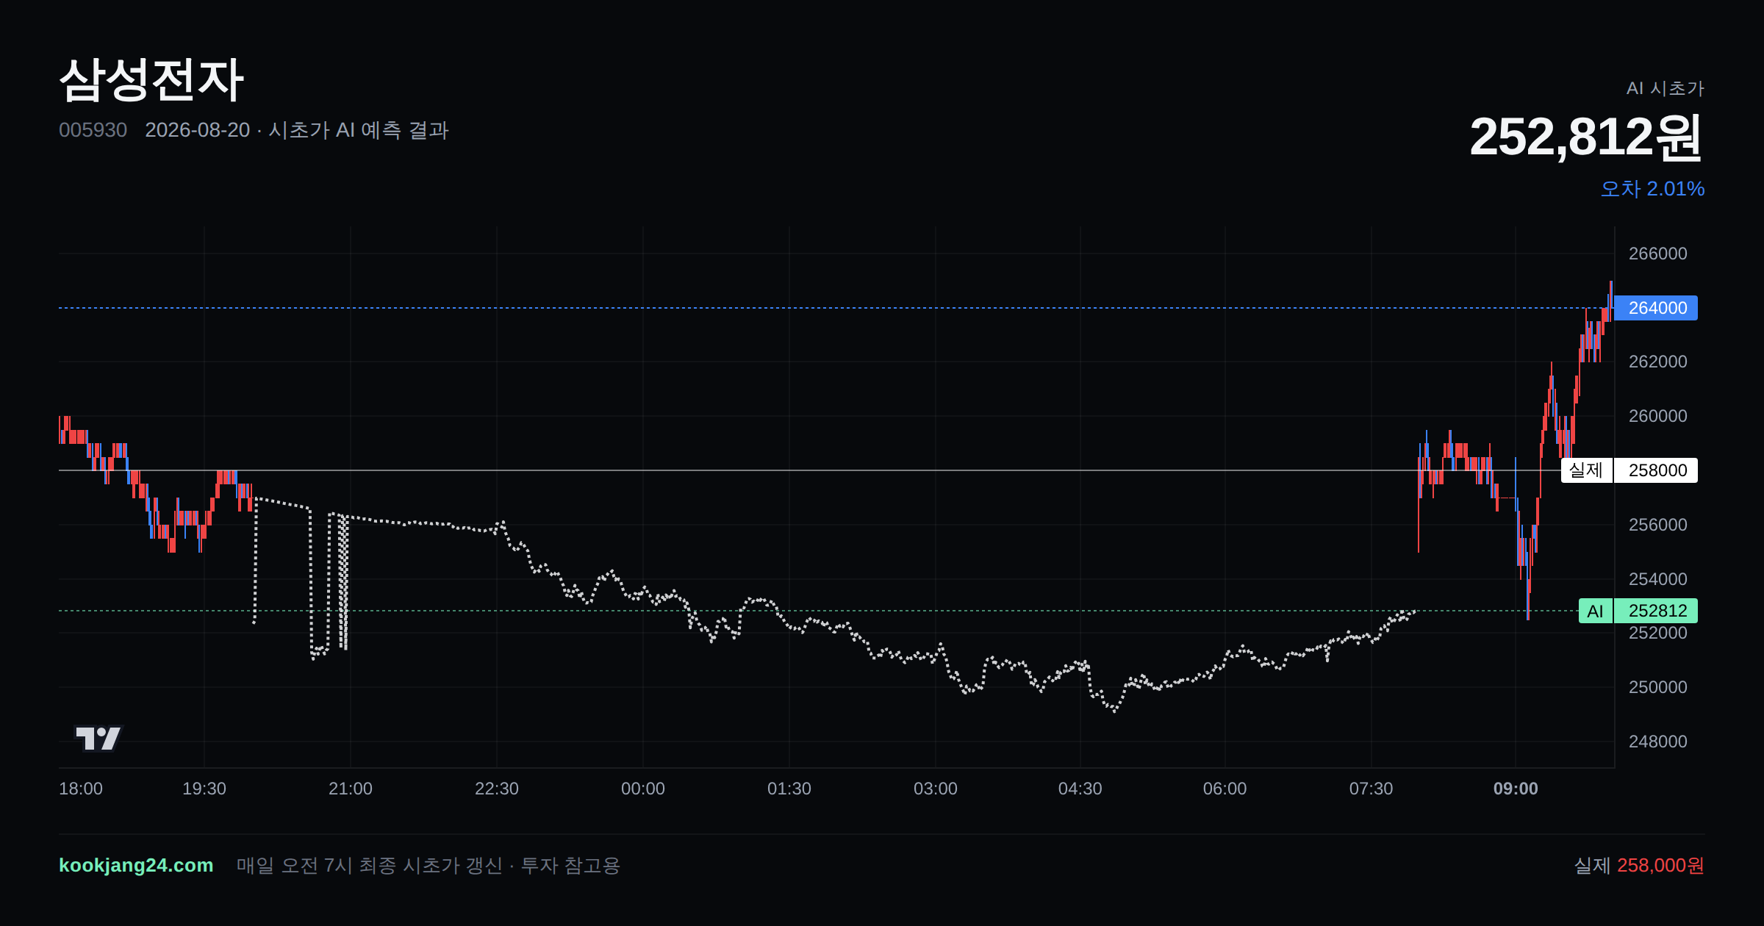Viewport: 1764px width, 926px height.
Task: Click the 03:00 time axis label
Action: [936, 789]
